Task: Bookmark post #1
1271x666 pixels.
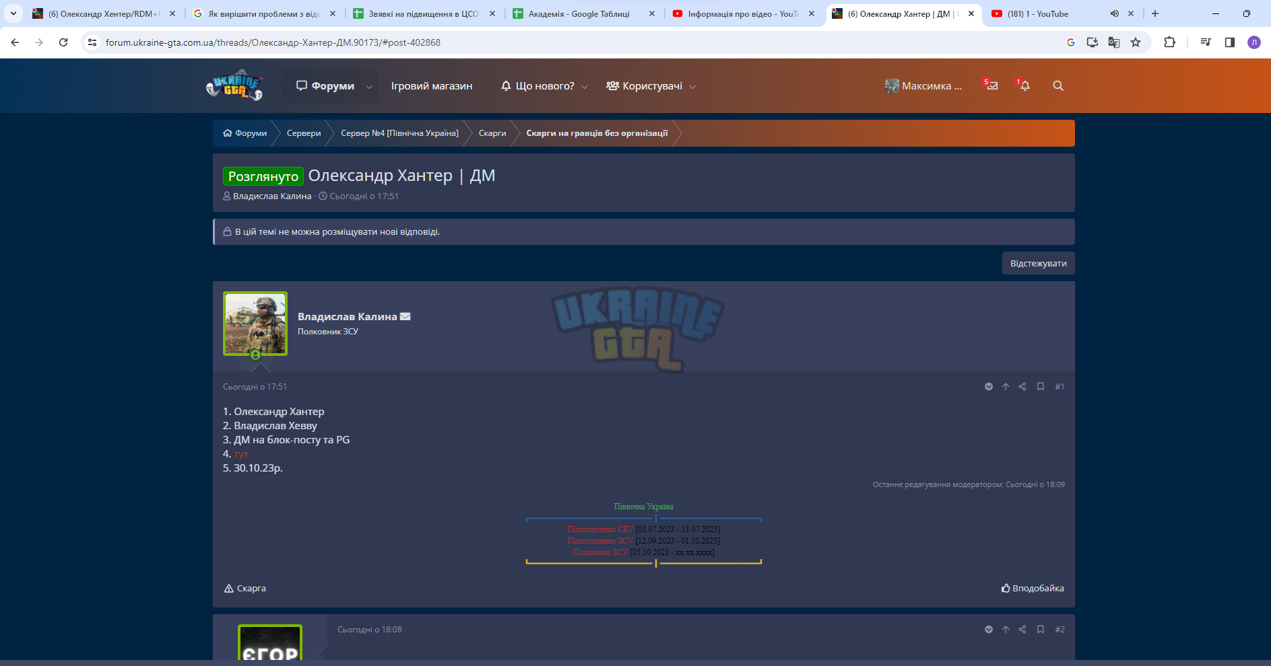Action: (1041, 387)
